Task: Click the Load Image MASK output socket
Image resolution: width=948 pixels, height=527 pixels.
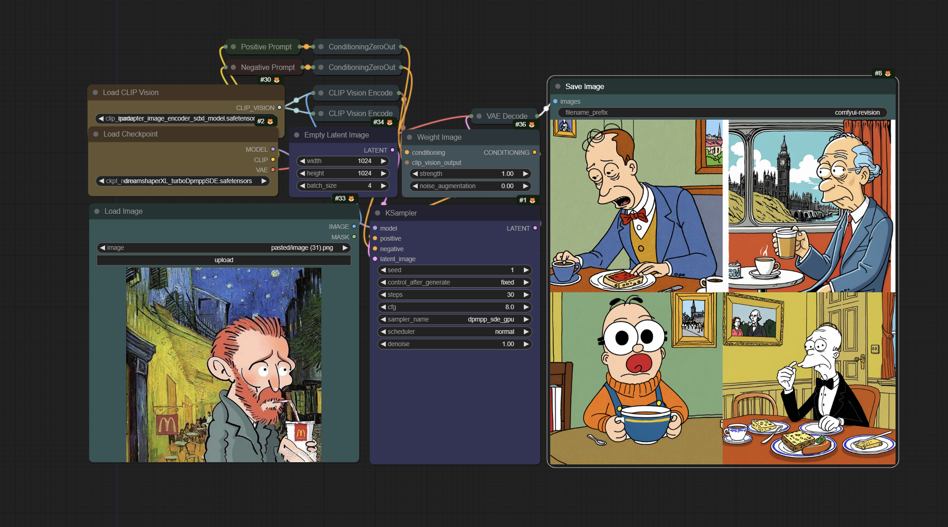Action: click(354, 237)
